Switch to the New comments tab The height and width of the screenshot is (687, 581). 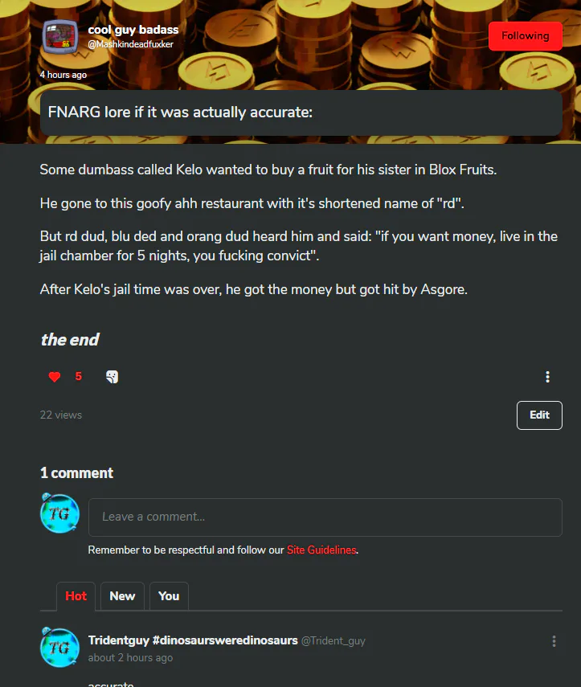pos(122,596)
